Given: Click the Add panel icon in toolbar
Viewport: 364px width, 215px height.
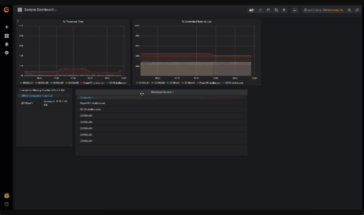Looking at the screenshot, I should 252,9.
